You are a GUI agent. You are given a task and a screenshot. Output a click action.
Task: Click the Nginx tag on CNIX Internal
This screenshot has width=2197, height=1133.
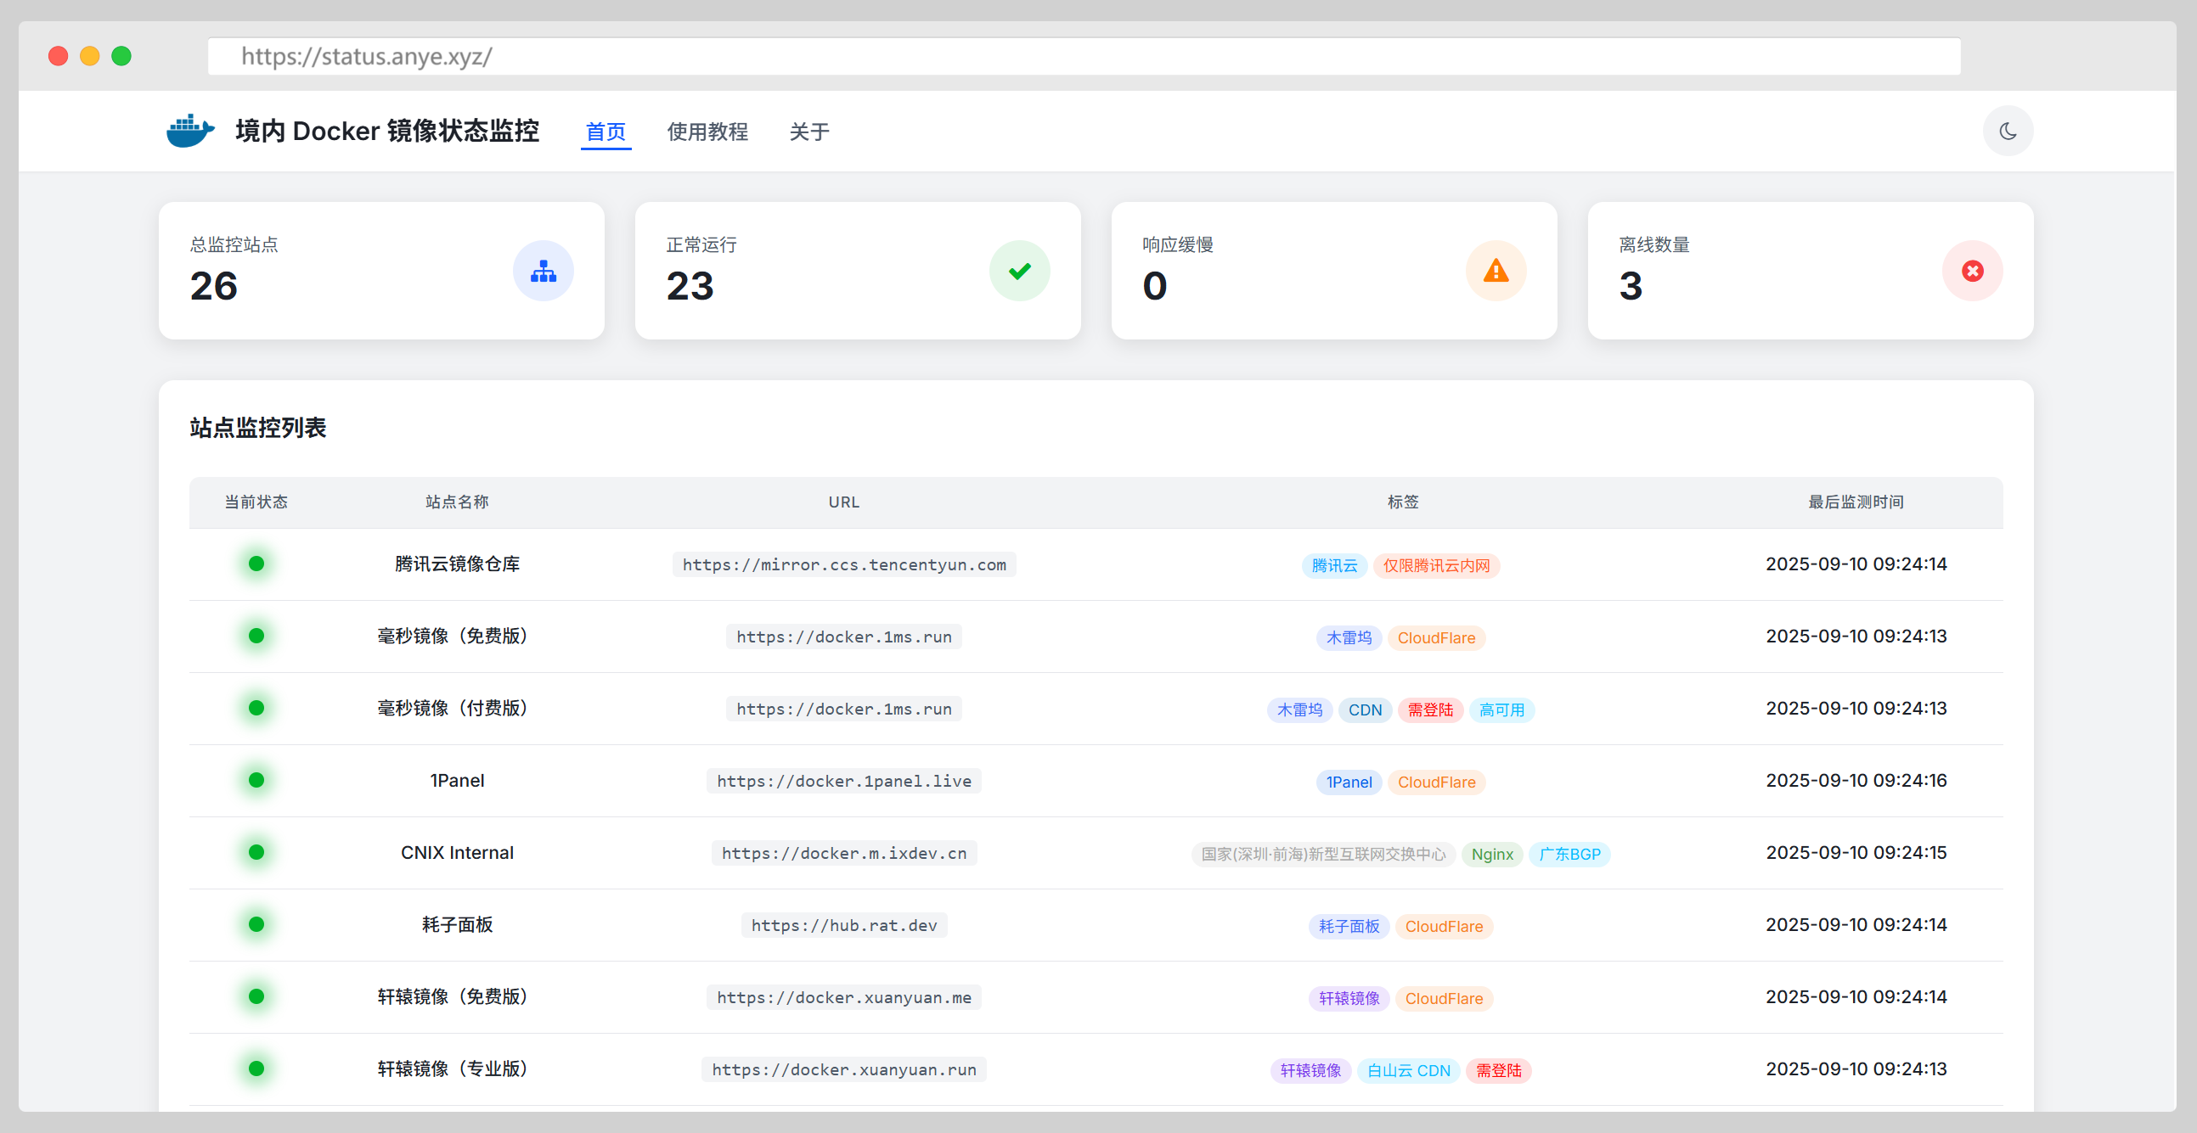[x=1491, y=854]
